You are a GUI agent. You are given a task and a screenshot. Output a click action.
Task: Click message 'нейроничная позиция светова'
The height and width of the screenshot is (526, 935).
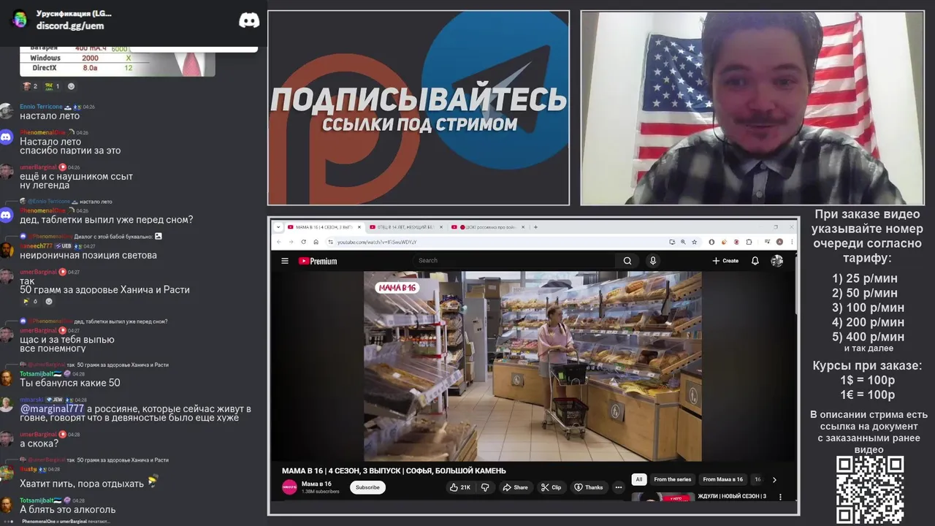[x=88, y=255]
